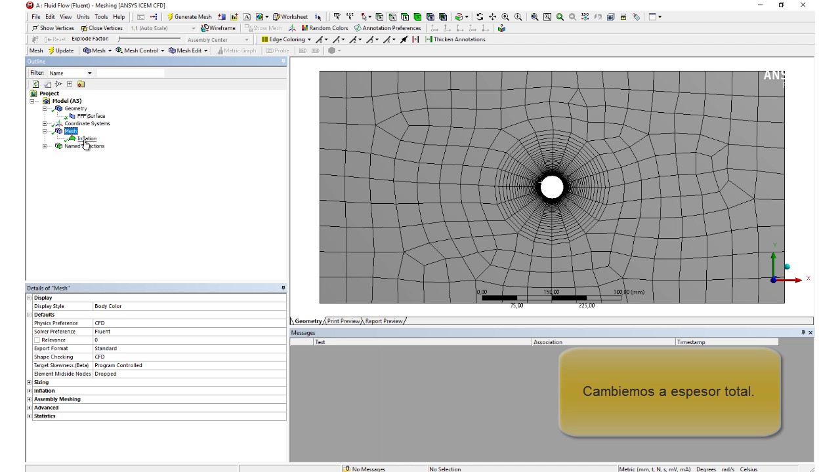Pin the Messages panel
The width and height of the screenshot is (840, 472).
click(803, 332)
